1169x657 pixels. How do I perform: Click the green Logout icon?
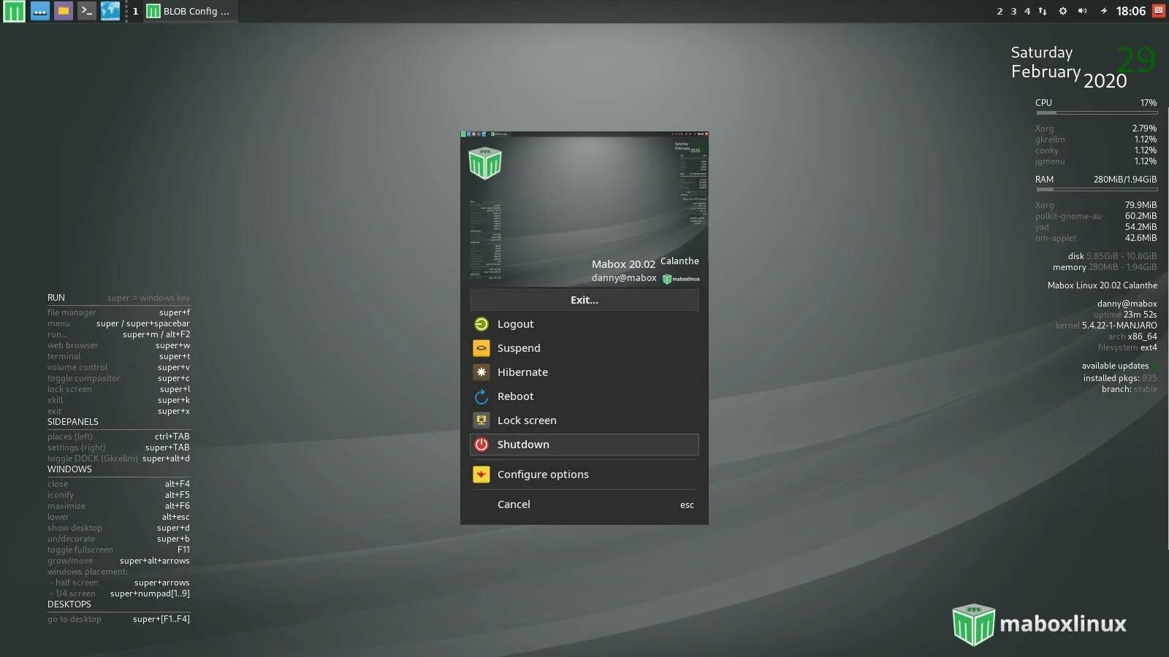click(x=481, y=324)
